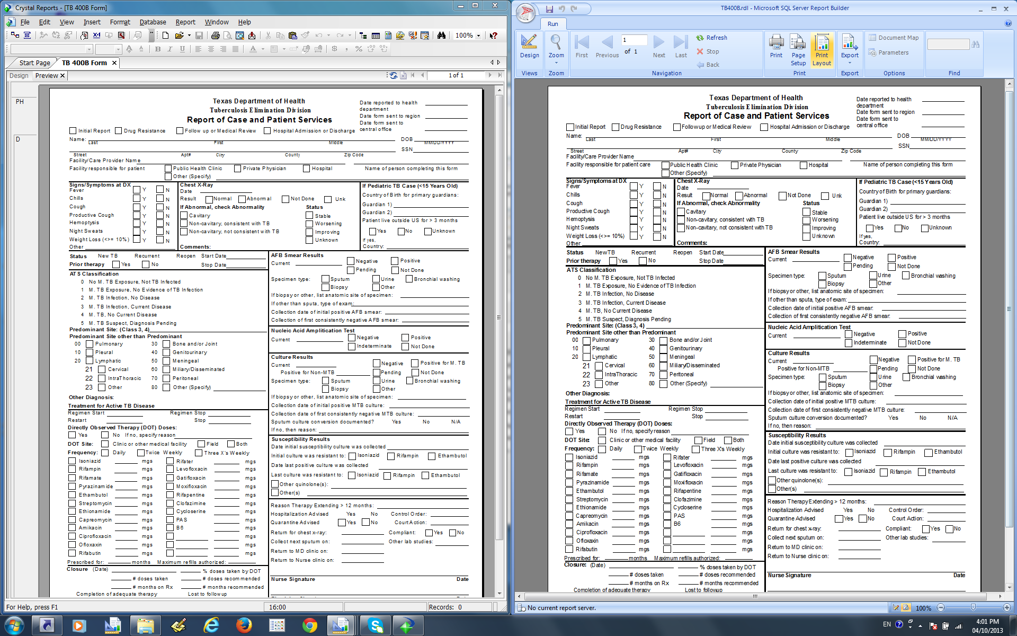
Task: Click binoculars Find icon in Crystal Reports toolbar
Action: 441,36
